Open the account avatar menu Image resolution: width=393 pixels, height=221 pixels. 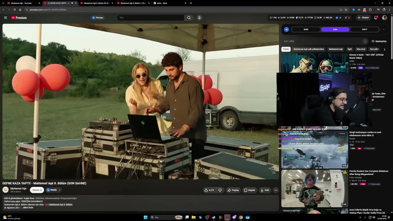pos(384,18)
